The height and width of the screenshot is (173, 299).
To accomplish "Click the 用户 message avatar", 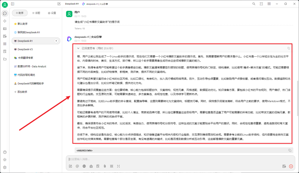I will point(69,14).
